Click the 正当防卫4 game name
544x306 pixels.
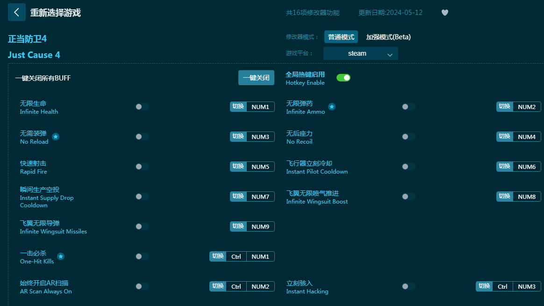coord(28,39)
